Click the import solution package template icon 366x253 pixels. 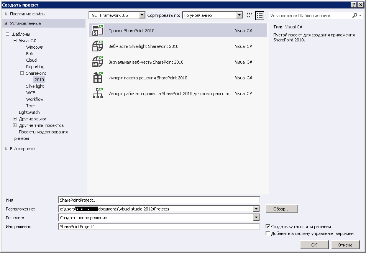[98, 78]
